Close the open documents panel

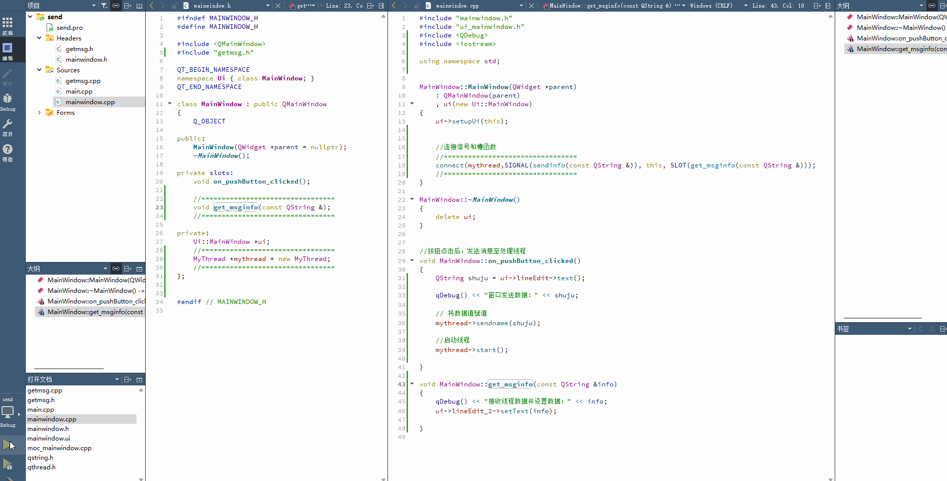click(x=139, y=379)
